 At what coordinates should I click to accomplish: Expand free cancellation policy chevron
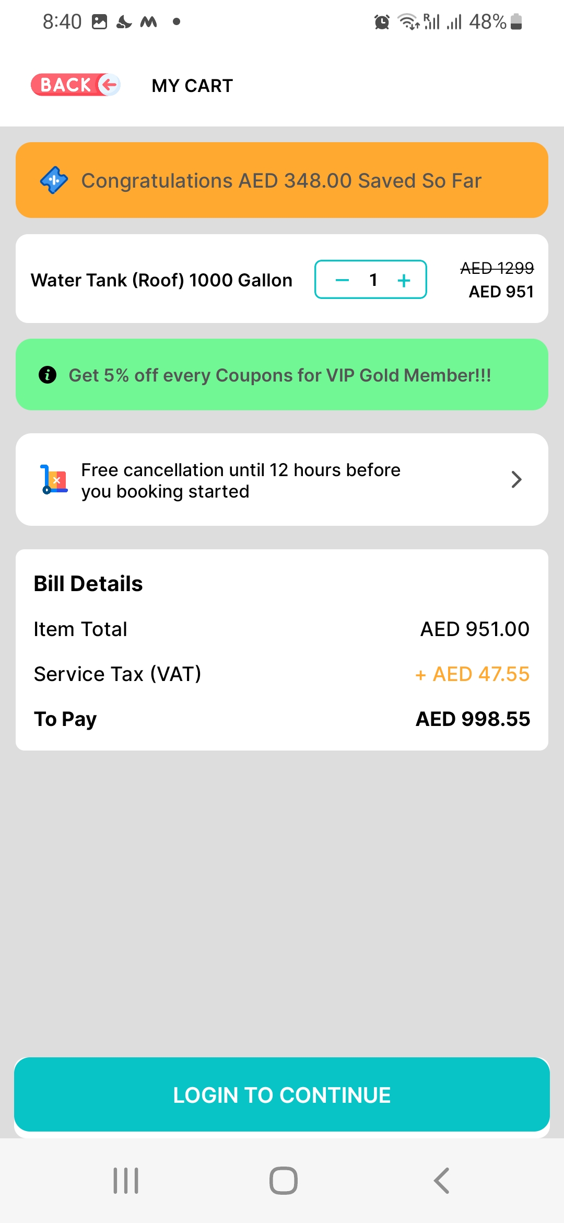pyautogui.click(x=516, y=479)
